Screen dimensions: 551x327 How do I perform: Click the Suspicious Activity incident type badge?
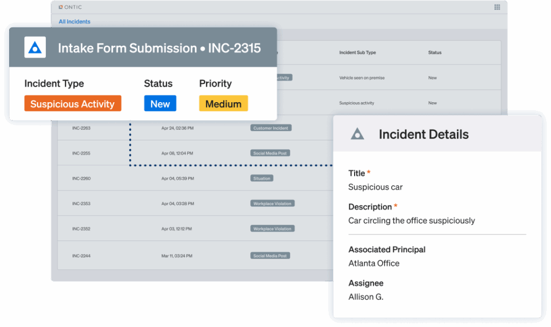[73, 104]
